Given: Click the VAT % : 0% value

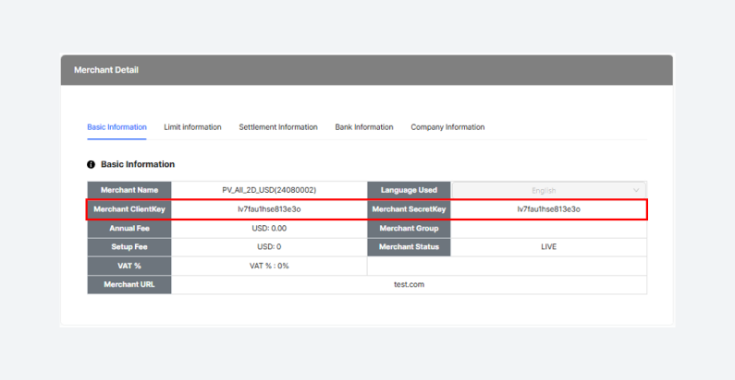Looking at the screenshot, I should tap(269, 266).
